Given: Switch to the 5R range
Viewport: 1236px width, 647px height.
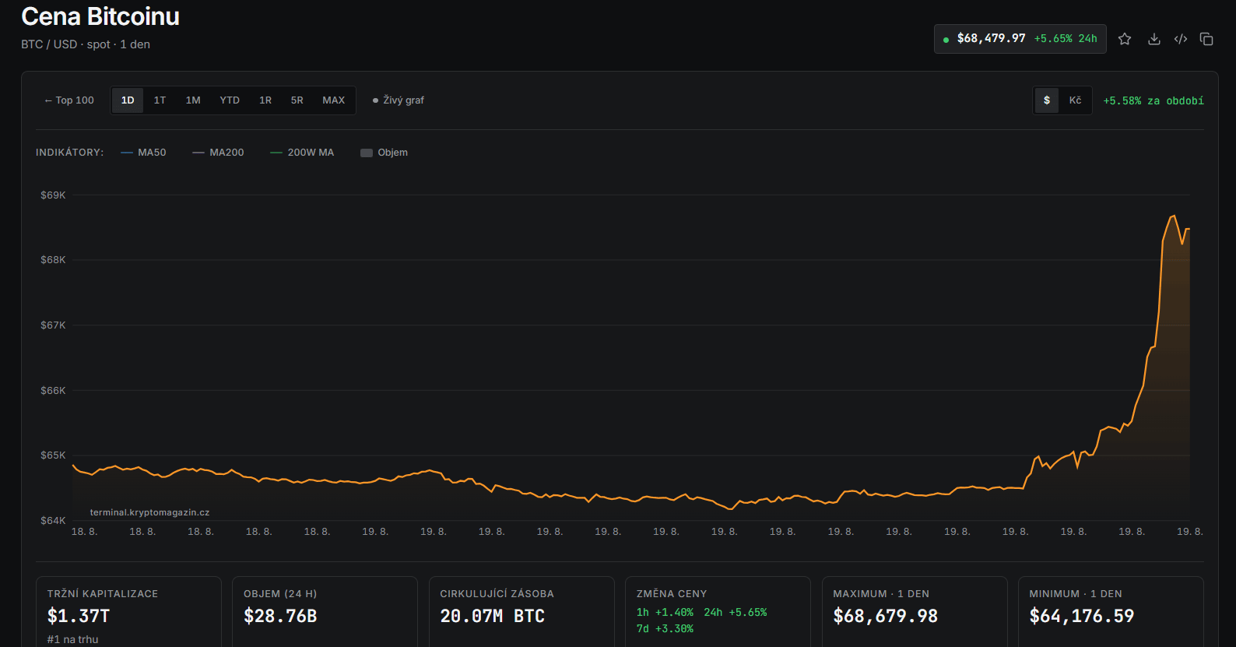Looking at the screenshot, I should pos(297,100).
